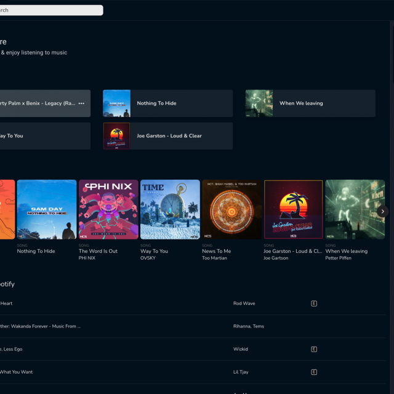The height and width of the screenshot is (394, 394).
Task: Open the three-dots menu on the Legacy card
Action: (81, 103)
